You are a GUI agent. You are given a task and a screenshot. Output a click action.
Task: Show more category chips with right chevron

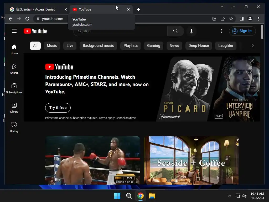(252, 46)
